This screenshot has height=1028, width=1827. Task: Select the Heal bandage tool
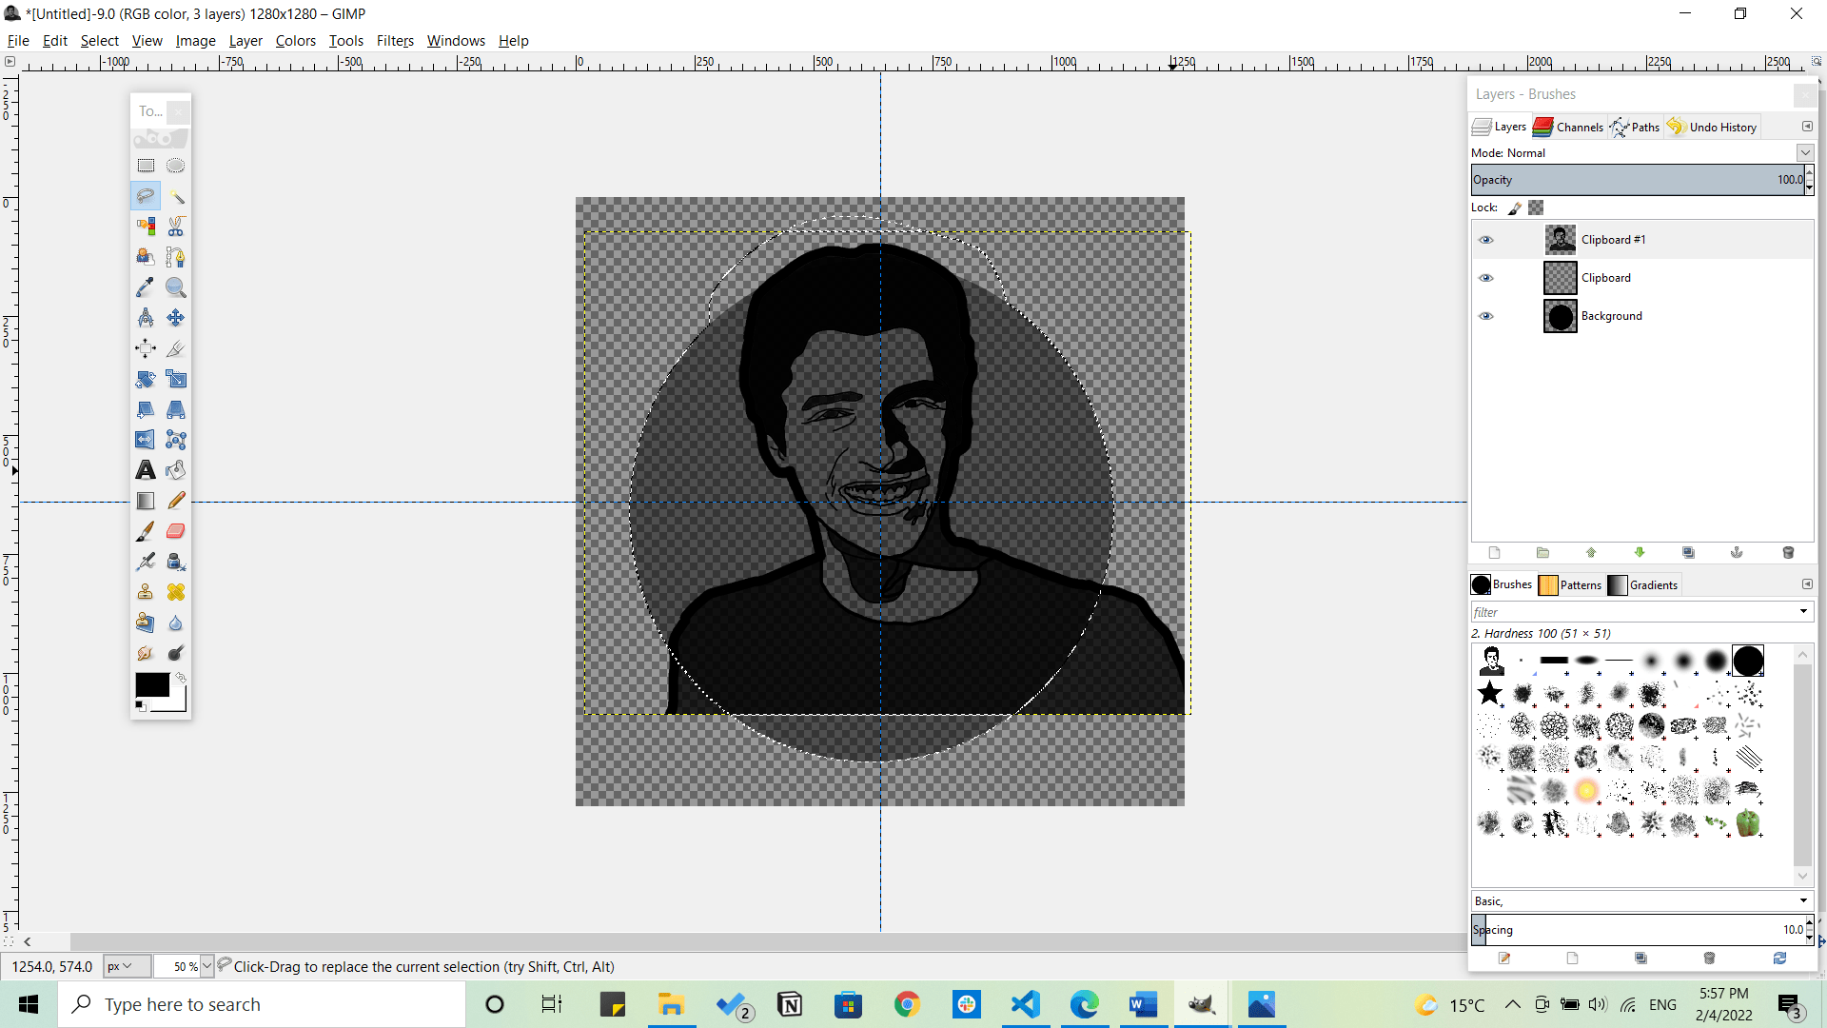(176, 592)
